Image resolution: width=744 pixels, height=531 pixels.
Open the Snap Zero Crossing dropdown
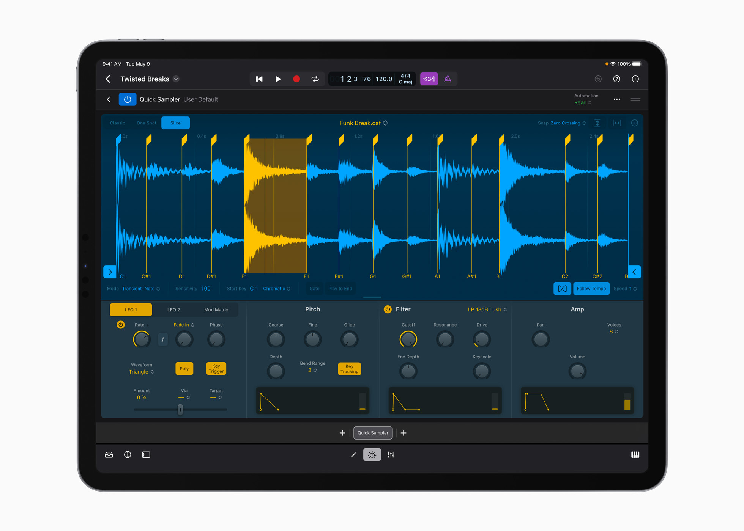pyautogui.click(x=566, y=123)
